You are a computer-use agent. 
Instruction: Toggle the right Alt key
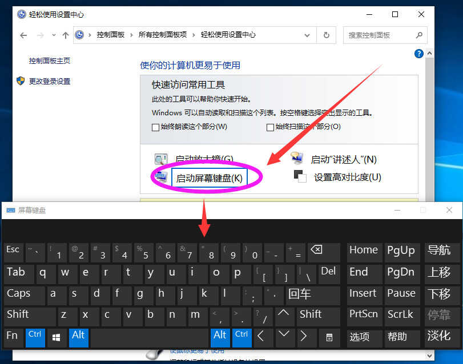point(220,338)
